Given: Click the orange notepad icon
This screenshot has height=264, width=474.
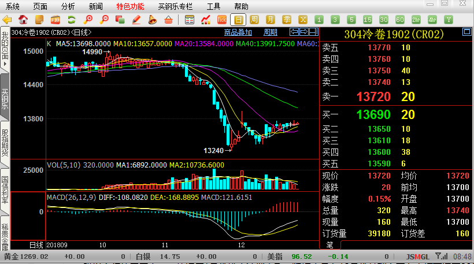Looking at the screenshot, I should pyautogui.click(x=39, y=20).
